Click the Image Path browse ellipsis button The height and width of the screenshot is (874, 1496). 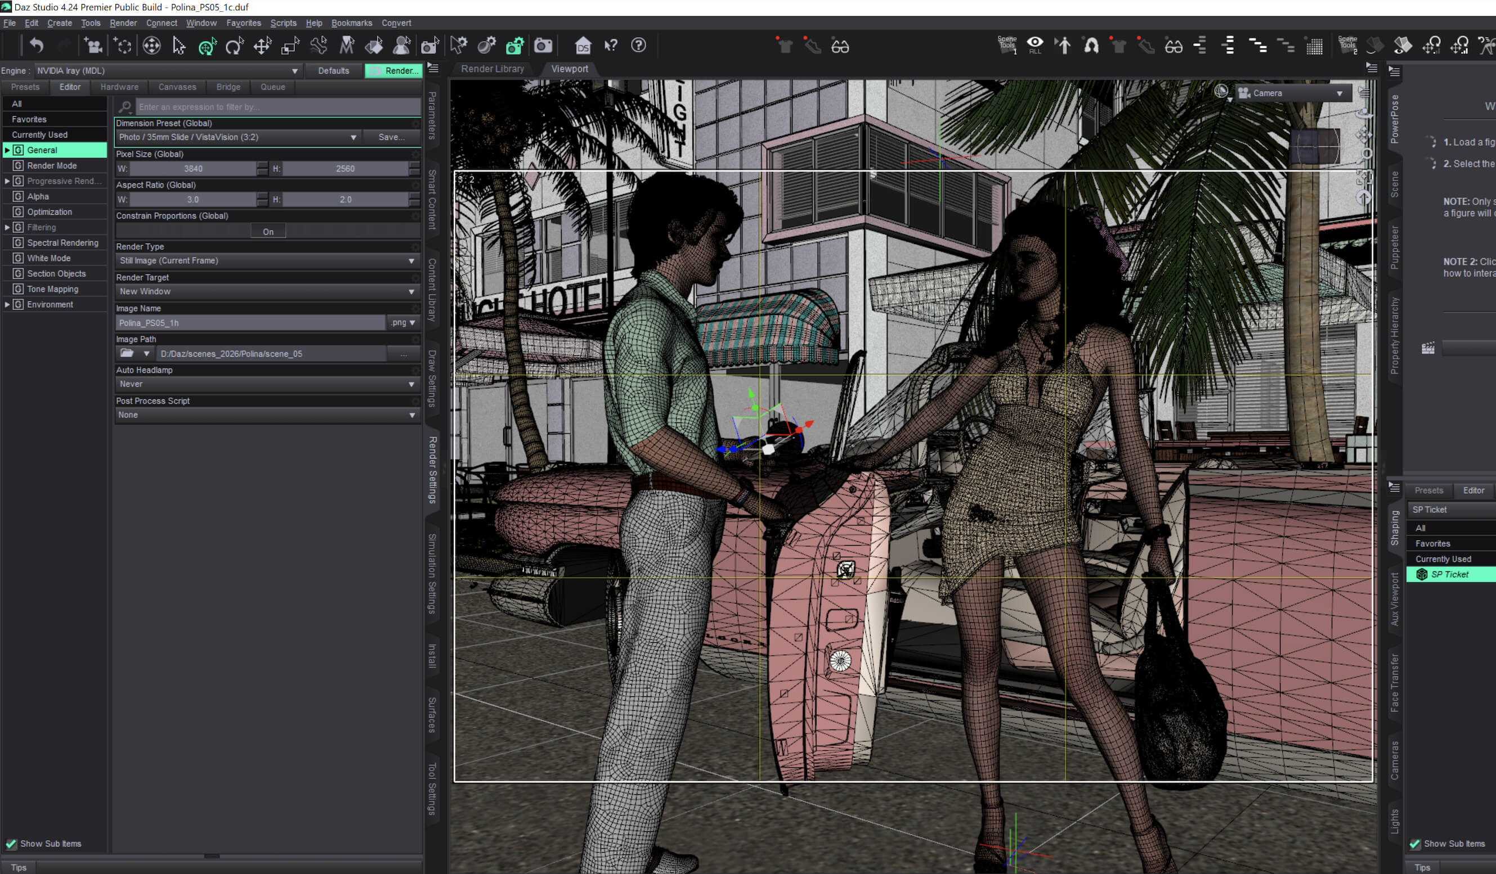point(403,354)
